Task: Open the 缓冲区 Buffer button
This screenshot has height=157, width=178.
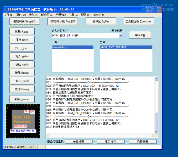Action: 101,21
